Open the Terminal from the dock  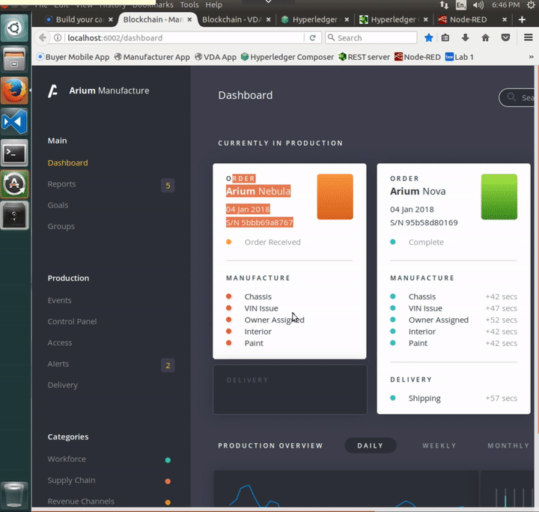coord(14,153)
